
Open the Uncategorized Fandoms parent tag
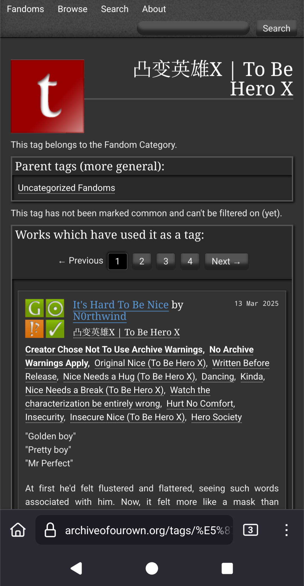click(x=66, y=188)
